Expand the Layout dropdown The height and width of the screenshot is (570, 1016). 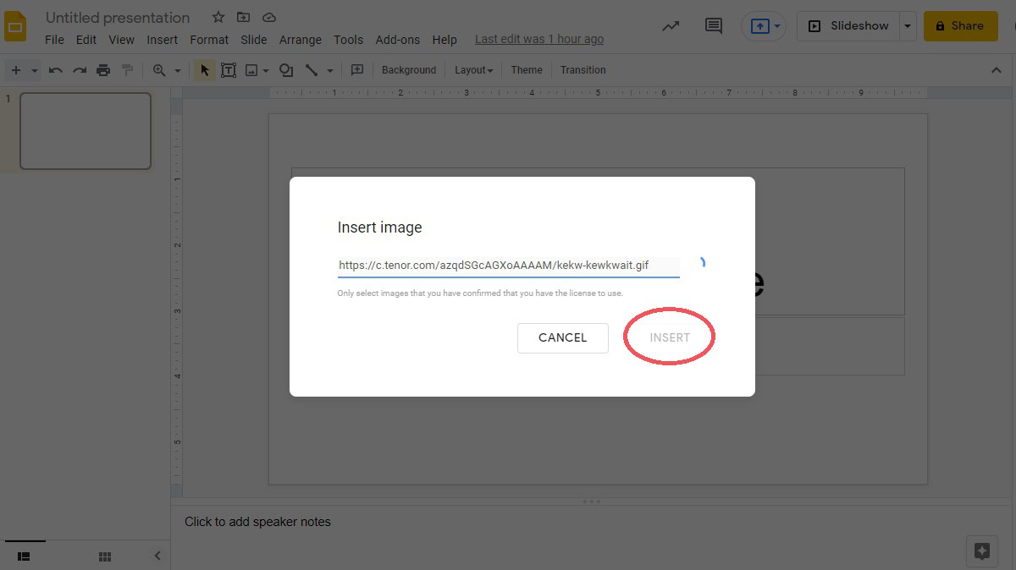click(x=473, y=70)
